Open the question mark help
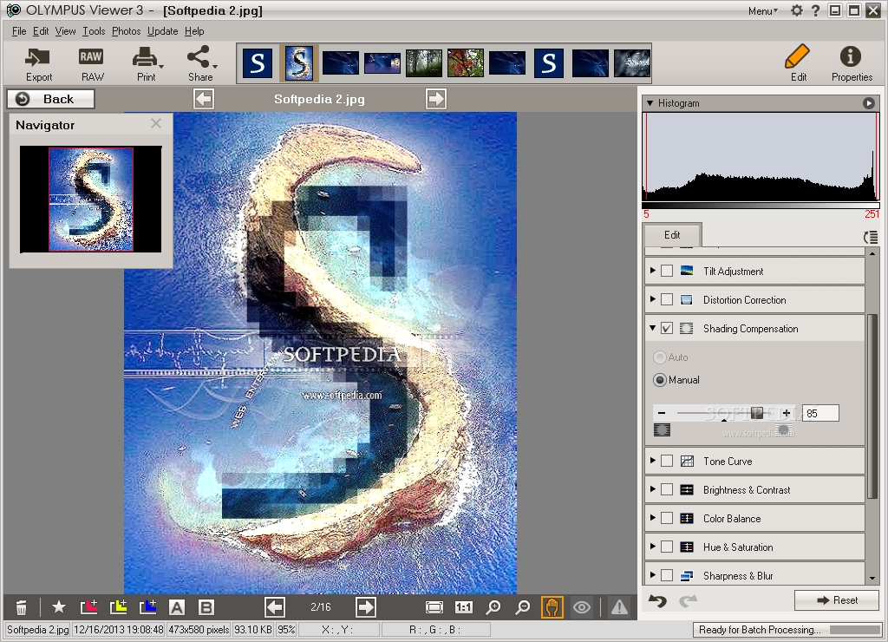Screen dimensions: 888x642 815,10
